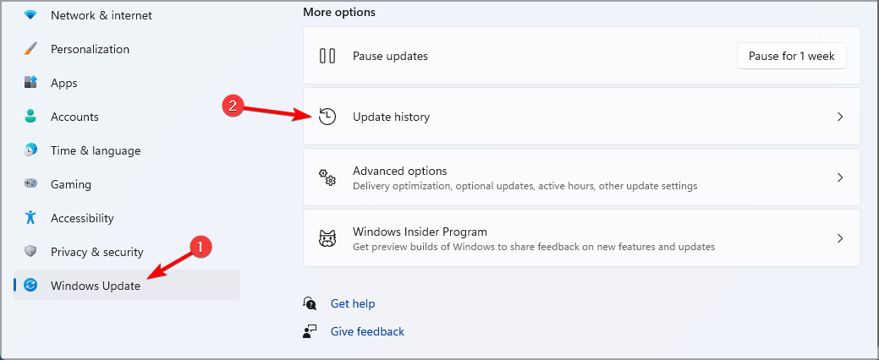
Task: Click the Network & internet wifi icon
Action: click(30, 15)
